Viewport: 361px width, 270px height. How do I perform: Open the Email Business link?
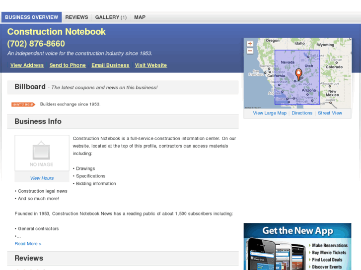tap(110, 65)
